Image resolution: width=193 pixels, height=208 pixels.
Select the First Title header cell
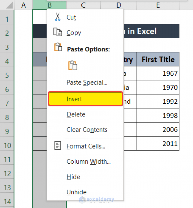tap(158, 59)
